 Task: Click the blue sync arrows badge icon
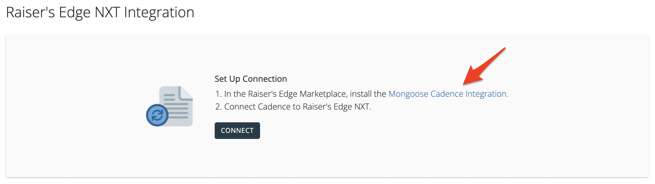[x=157, y=115]
